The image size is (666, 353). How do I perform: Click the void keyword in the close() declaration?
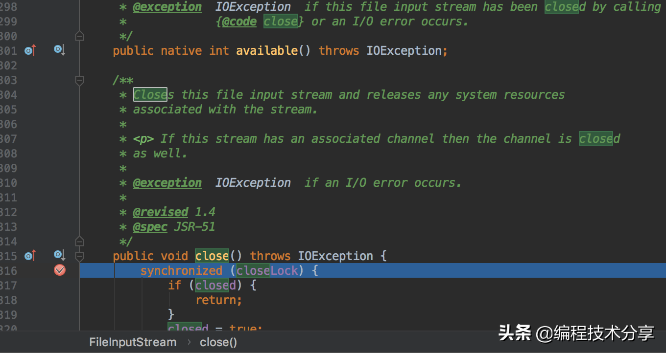[x=174, y=256]
